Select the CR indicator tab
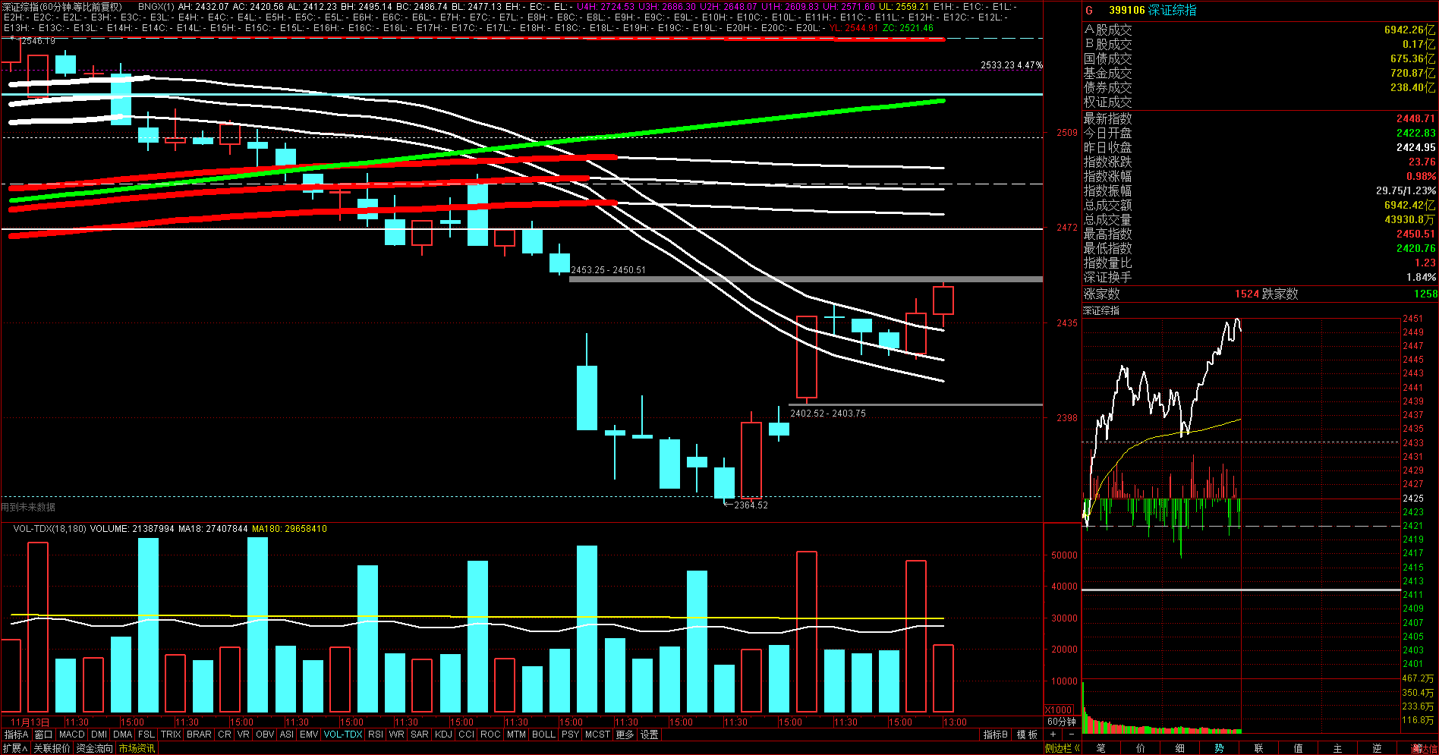The image size is (1439, 755). [225, 735]
